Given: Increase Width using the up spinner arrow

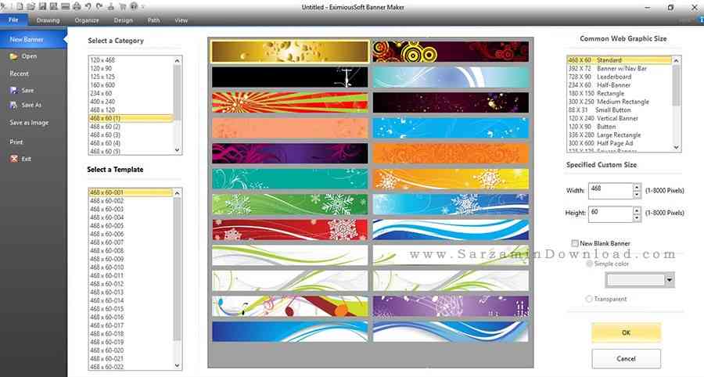Looking at the screenshot, I should 637,187.
